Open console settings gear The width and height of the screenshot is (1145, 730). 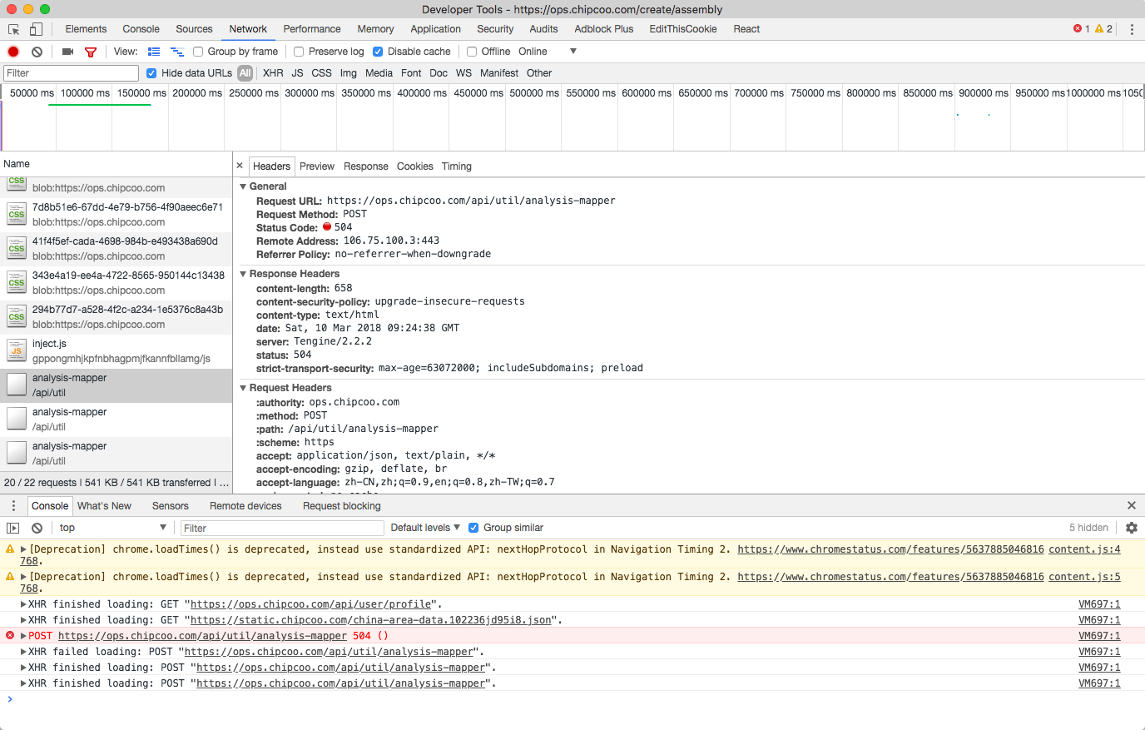[1131, 528]
